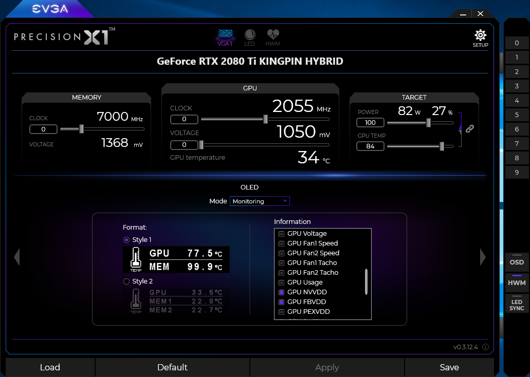Check the GPU Voltage option

click(x=281, y=234)
